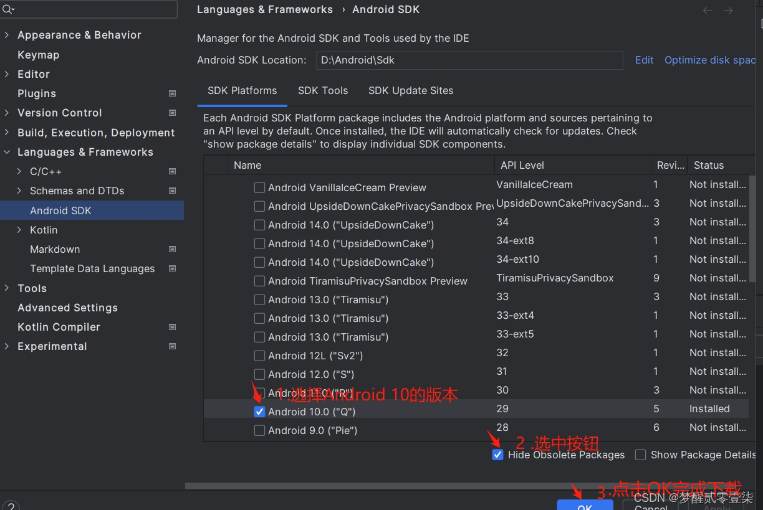Check Android TiramisuPrivacySandbox Preview checkbox
Screen dimensions: 763x510
coord(260,281)
